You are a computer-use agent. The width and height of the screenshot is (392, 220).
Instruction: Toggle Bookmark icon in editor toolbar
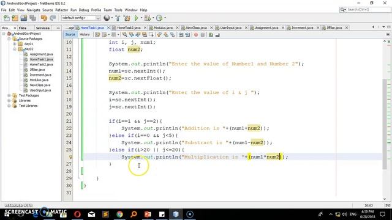(173, 35)
